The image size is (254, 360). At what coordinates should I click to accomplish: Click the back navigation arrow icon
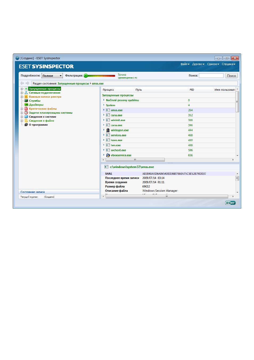click(x=22, y=83)
